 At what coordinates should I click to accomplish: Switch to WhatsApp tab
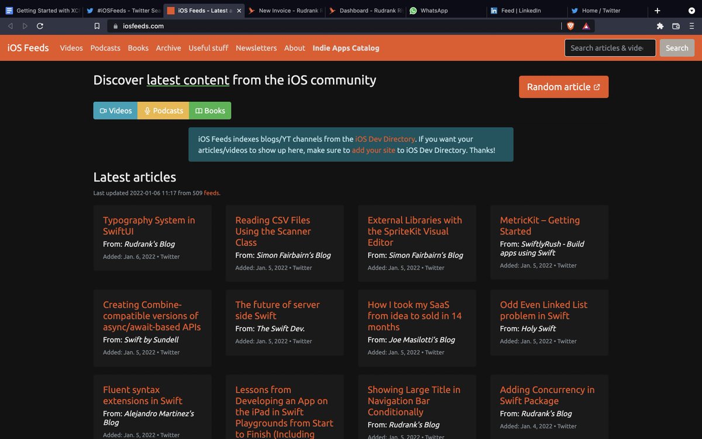445,11
